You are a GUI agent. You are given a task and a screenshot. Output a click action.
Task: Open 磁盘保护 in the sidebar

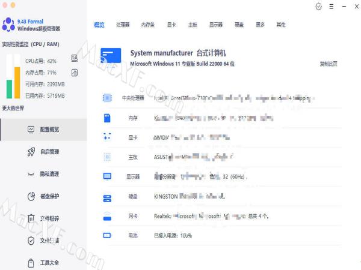[x=43, y=196]
